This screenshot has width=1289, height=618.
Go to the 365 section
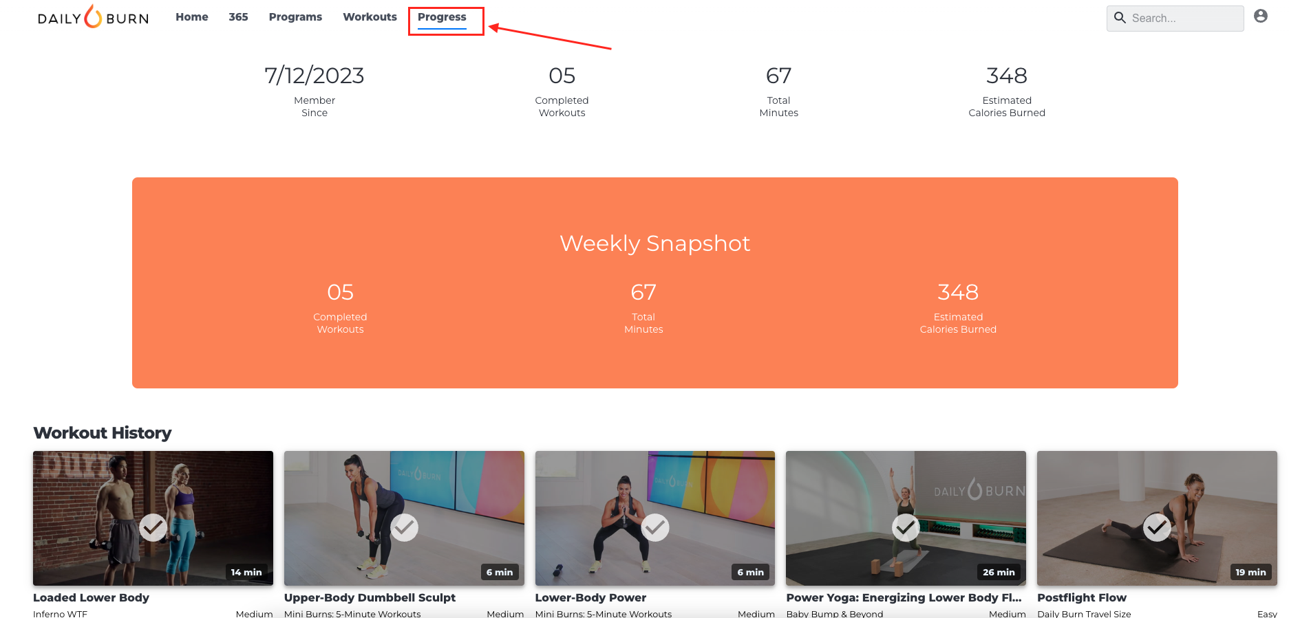[x=238, y=16]
